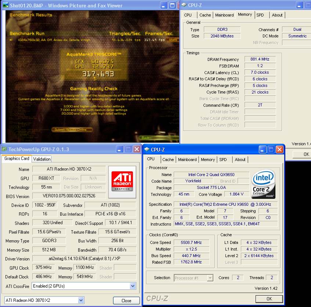This screenshot has height=307, width=311.
Task: Click the GPU Clock value 975 MHz
Action: [x=44, y=267]
